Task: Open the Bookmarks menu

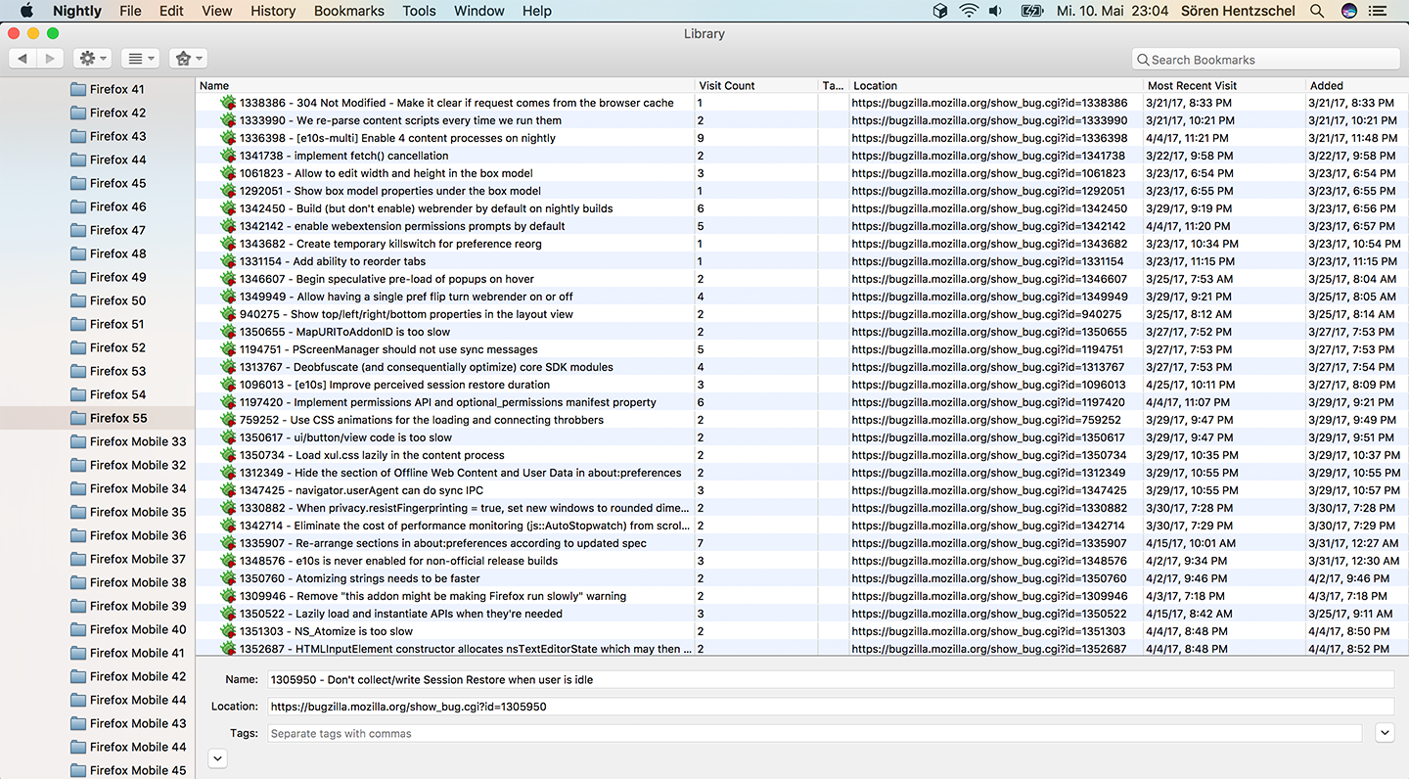Action: [348, 11]
